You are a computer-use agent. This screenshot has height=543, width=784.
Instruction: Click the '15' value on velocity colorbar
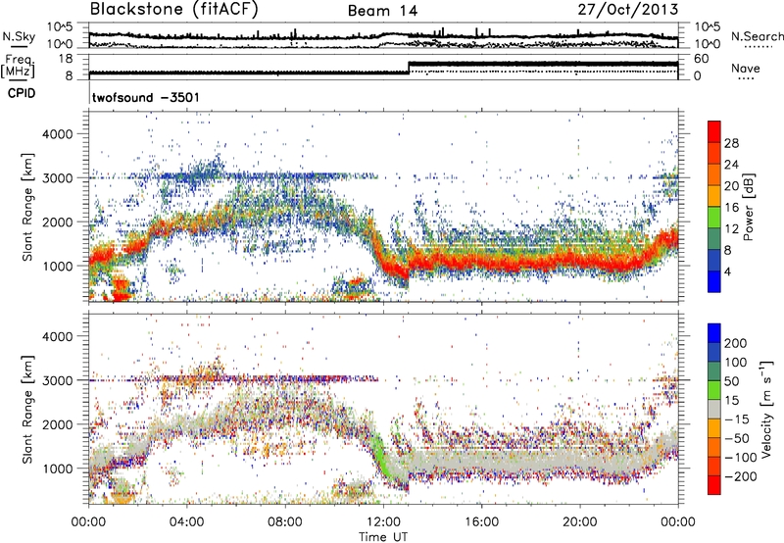(732, 400)
